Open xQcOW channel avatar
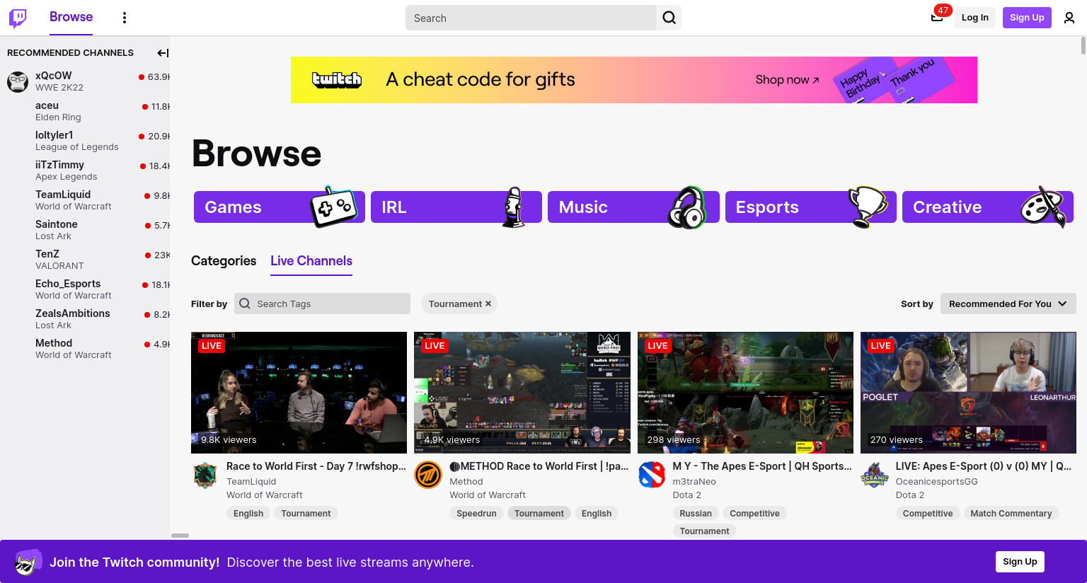 [18, 81]
